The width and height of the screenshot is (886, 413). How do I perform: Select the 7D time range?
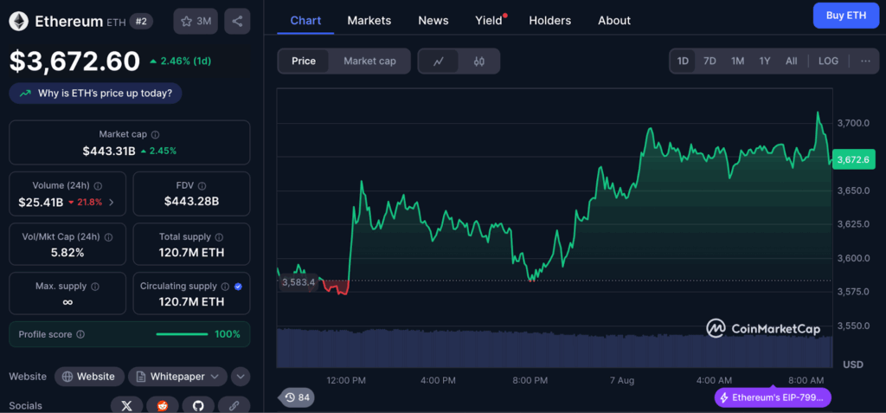[x=709, y=61]
